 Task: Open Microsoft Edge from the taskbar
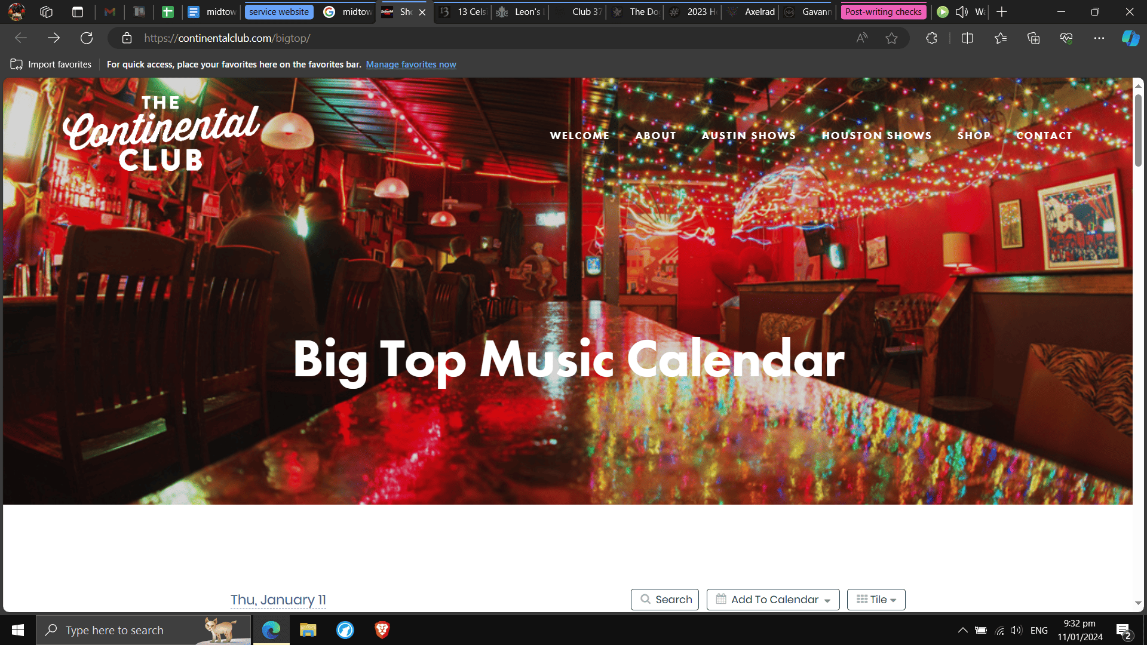coord(271,630)
